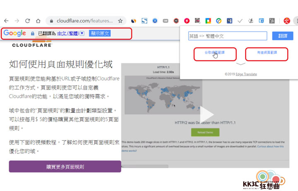Click the padlock site info icon

(x=51, y=21)
